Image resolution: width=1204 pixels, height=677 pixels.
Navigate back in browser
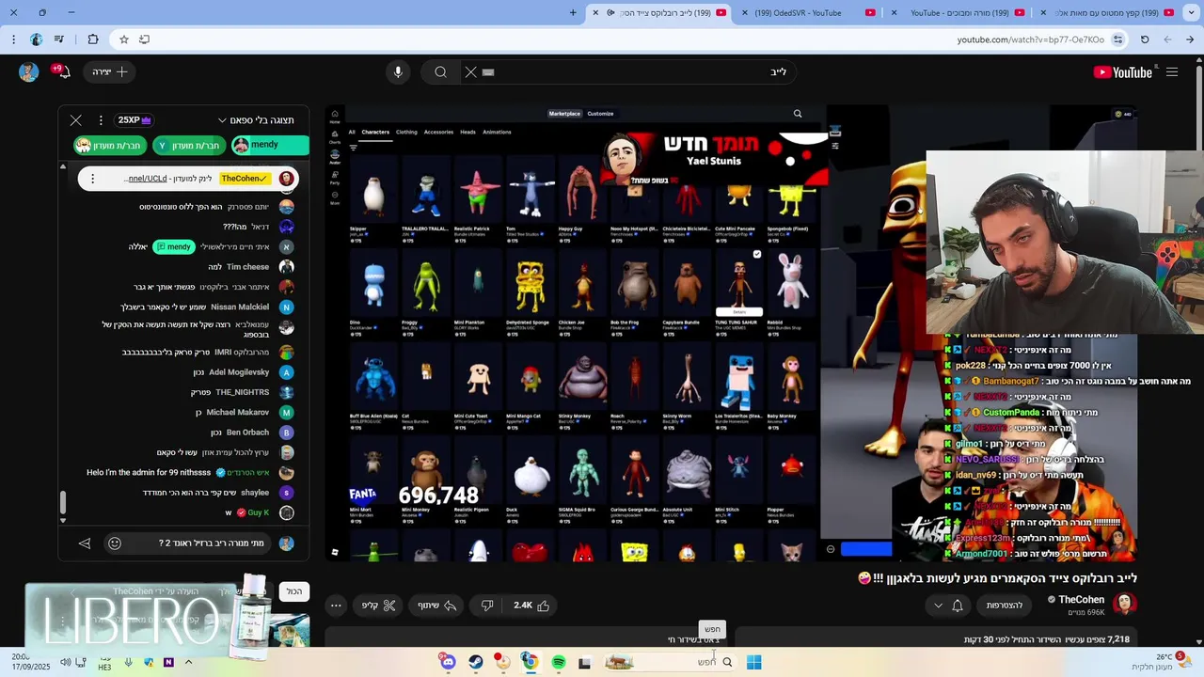(x=1190, y=39)
